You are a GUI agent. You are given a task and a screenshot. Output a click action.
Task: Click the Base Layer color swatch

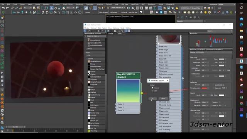tap(222, 59)
